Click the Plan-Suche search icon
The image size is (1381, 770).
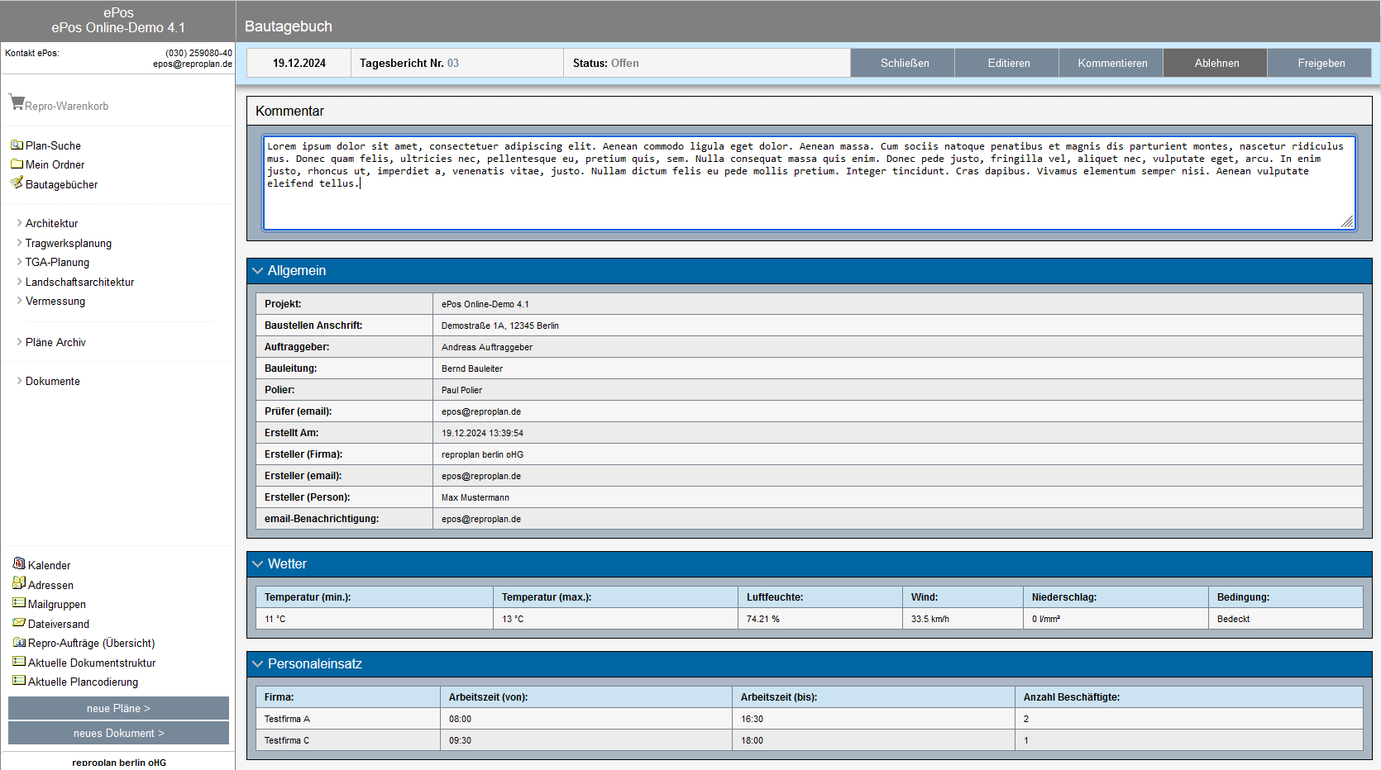[x=17, y=145]
